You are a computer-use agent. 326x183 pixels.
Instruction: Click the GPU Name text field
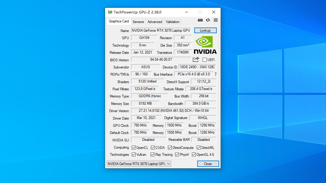[x=161, y=30]
